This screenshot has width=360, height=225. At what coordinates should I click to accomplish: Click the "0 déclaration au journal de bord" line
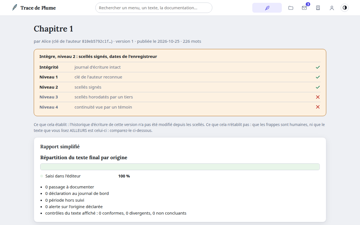tap(77, 193)
